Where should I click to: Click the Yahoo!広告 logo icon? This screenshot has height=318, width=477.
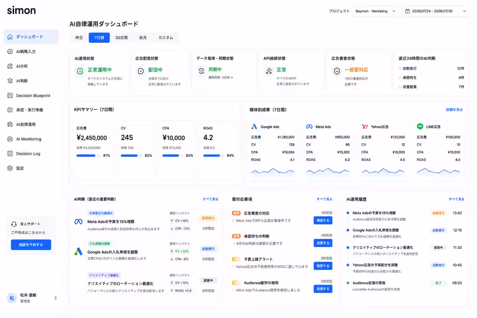(365, 127)
